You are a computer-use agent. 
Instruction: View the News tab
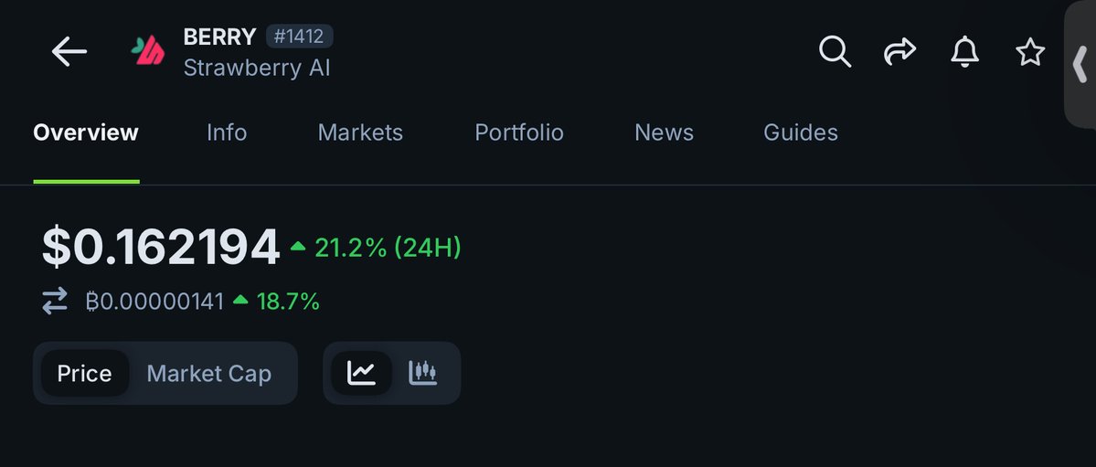coord(664,133)
